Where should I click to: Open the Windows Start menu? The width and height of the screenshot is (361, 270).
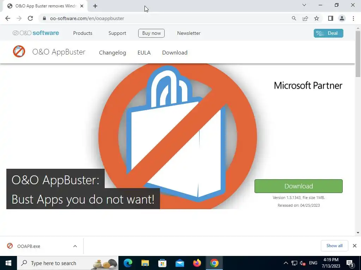coord(8,263)
